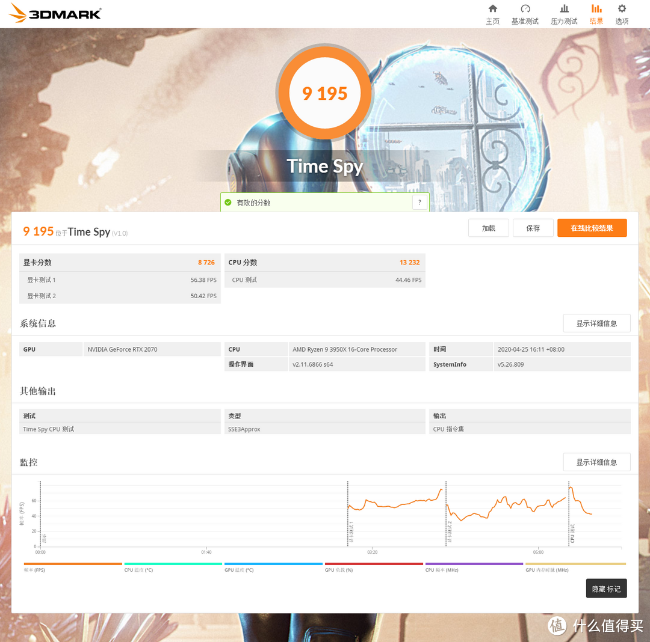
Task: Click the save button (保存)
Action: click(x=533, y=228)
